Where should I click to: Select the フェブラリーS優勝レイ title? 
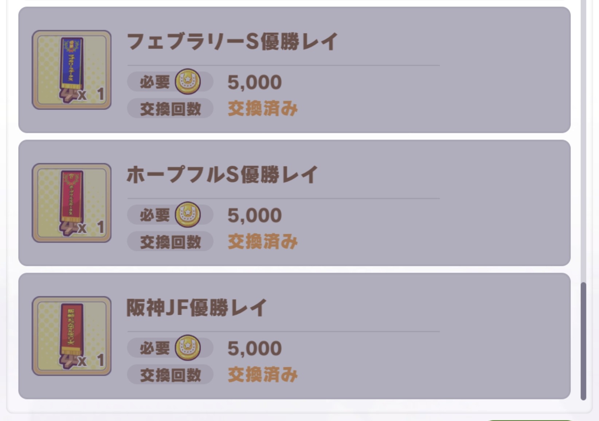[x=232, y=42]
